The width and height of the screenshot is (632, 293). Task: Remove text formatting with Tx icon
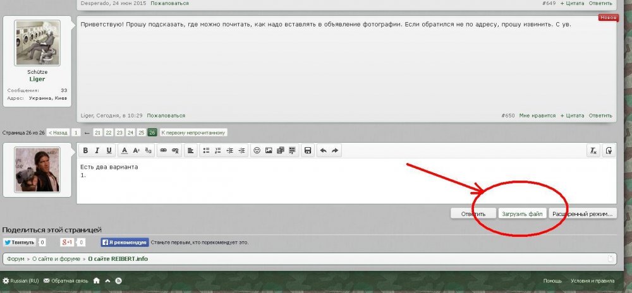tap(593, 150)
